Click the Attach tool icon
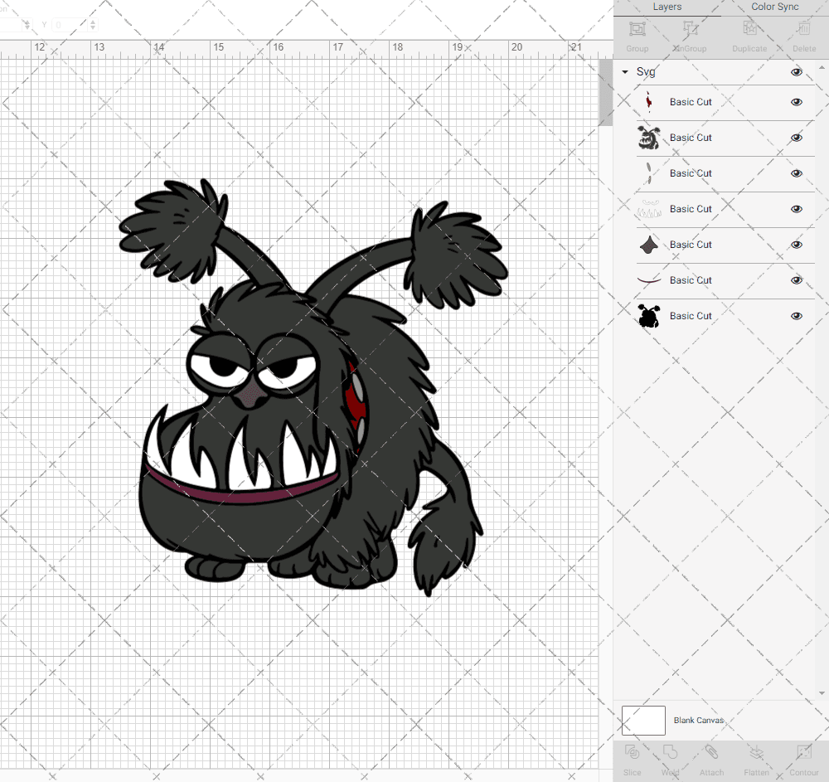 pyautogui.click(x=711, y=757)
